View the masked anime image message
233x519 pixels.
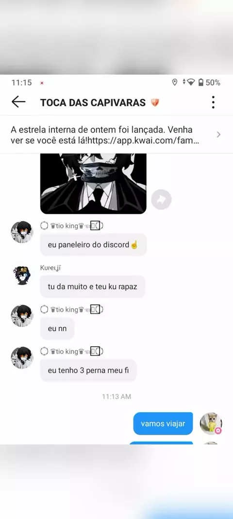pyautogui.click(x=93, y=184)
